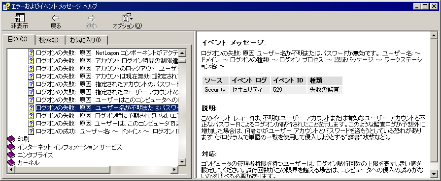The image size is (441, 181).
Task: Click the 説明: heading
Action: point(209,108)
